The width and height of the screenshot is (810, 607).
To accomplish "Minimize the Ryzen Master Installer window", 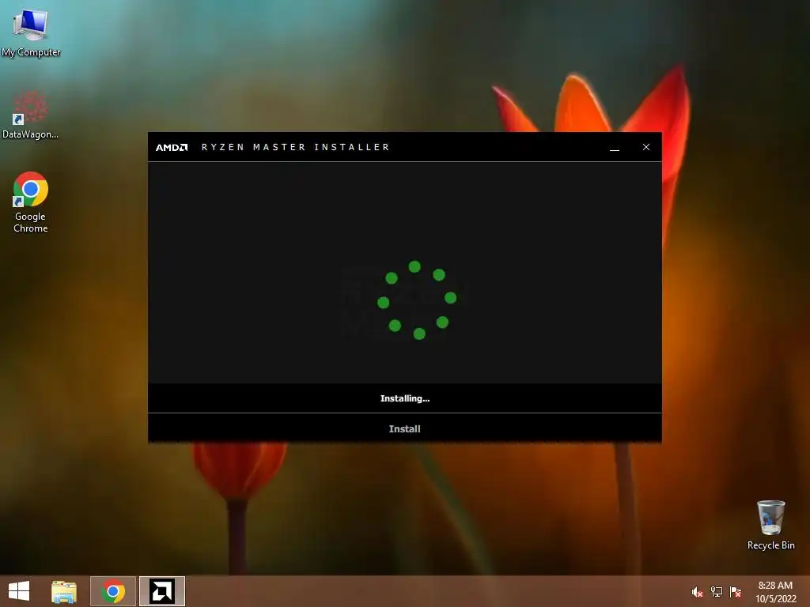I will pos(615,148).
